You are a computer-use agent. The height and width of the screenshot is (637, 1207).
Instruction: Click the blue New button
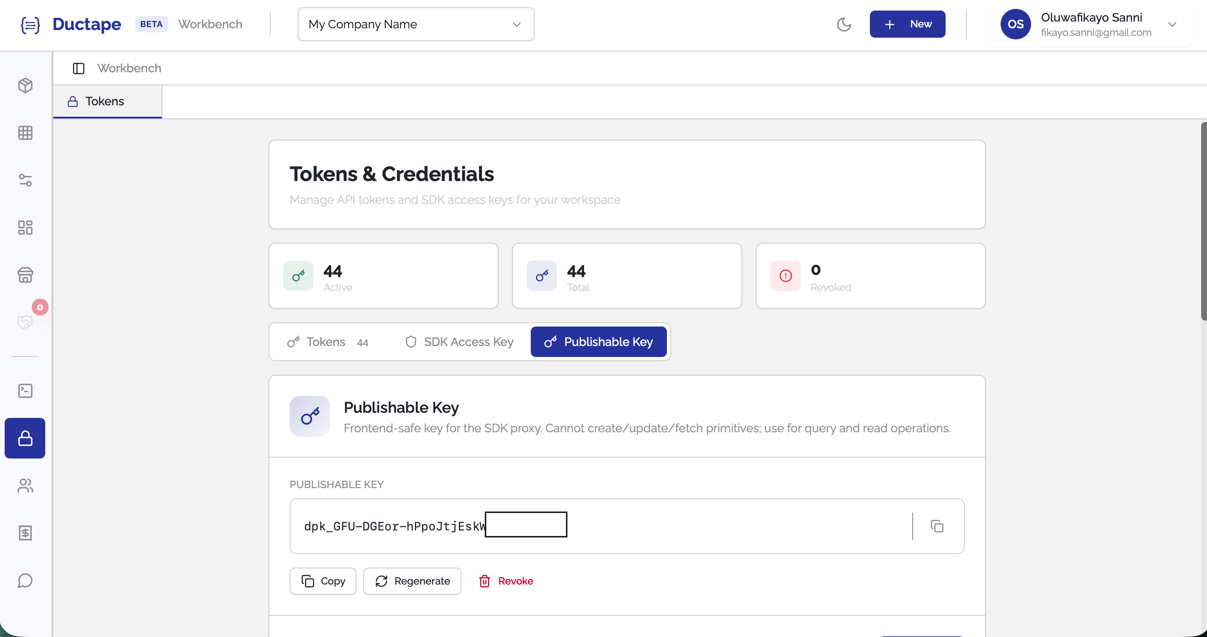click(x=907, y=25)
